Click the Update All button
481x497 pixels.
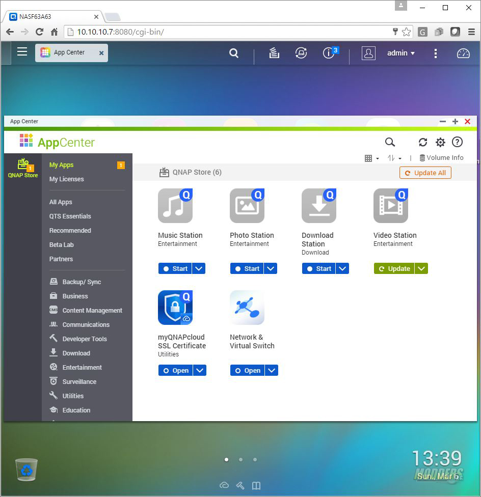click(425, 173)
